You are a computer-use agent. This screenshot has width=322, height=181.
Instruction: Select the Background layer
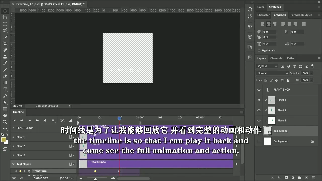tap(281, 141)
